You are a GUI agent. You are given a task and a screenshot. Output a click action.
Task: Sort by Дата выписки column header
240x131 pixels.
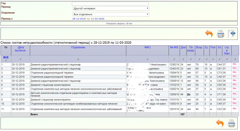click(20, 49)
